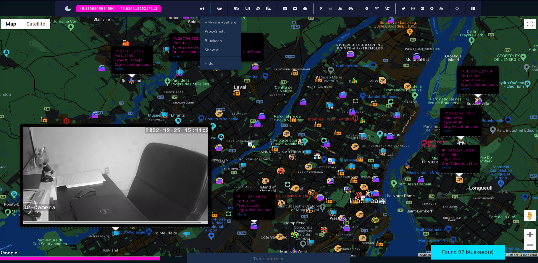Open More link in 24.225.158.216 rtsp popup

tap(446, 168)
